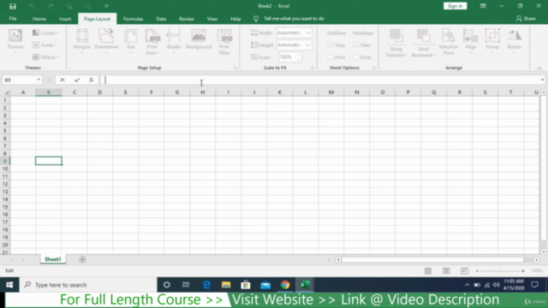Open the Name Box dropdown arrow
This screenshot has width=548, height=308.
click(39, 80)
